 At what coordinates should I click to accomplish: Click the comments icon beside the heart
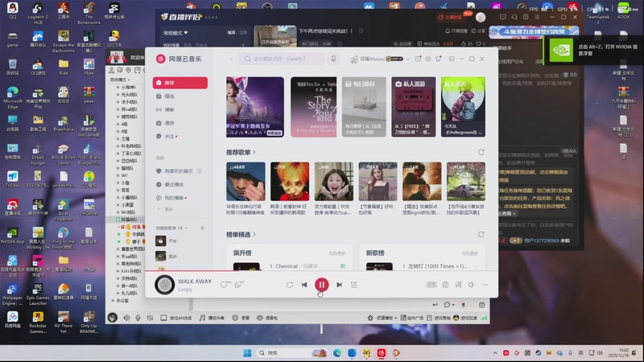coord(237,285)
